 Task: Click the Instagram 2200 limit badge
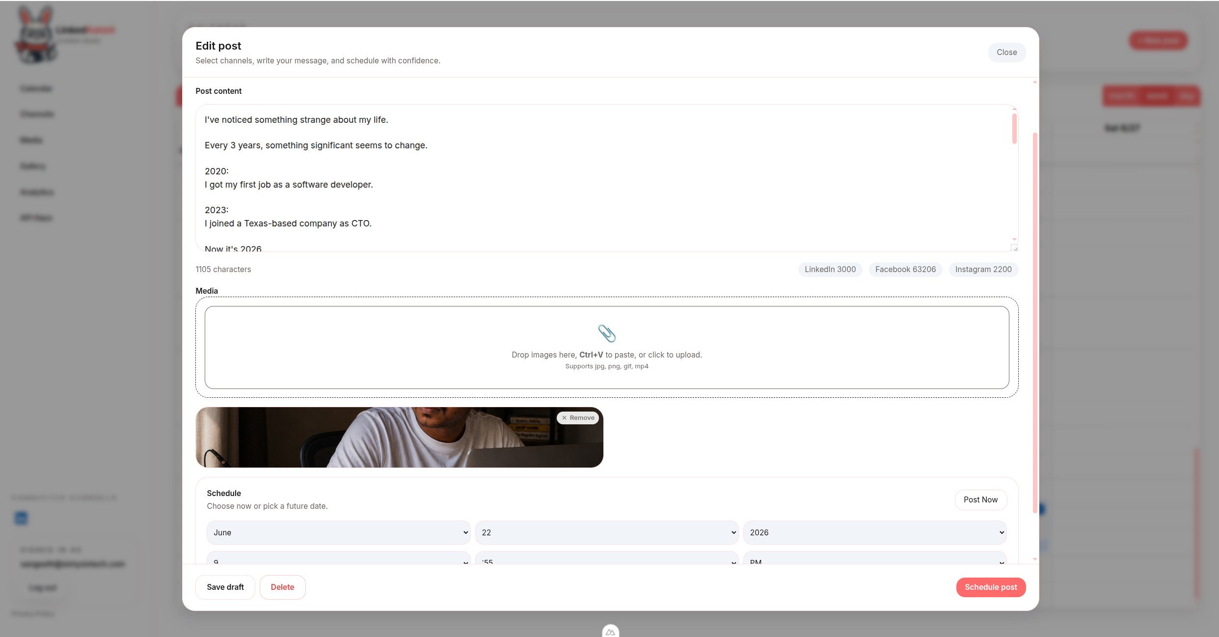click(x=983, y=270)
